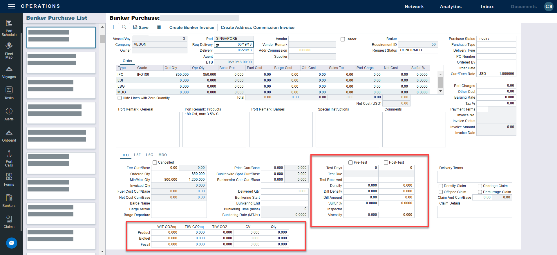Screen dimensions: 557x255
Task: Click the plus icon to add purchase
Action: [113, 27]
